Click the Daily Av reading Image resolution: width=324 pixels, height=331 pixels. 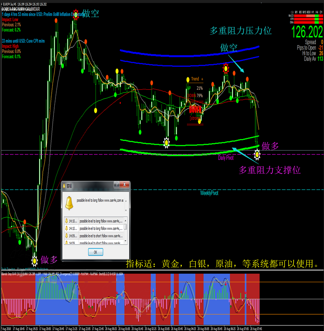(x=313, y=59)
